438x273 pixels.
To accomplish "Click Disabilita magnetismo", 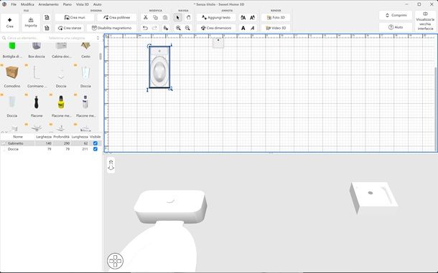I will click(111, 28).
